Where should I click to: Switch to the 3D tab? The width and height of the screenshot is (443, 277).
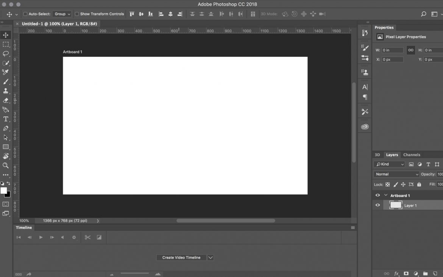pos(377,155)
